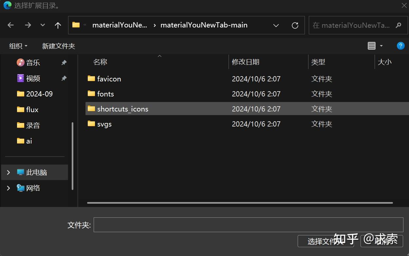This screenshot has width=409, height=256.
Task: Refresh the current folder view
Action: (x=294, y=25)
